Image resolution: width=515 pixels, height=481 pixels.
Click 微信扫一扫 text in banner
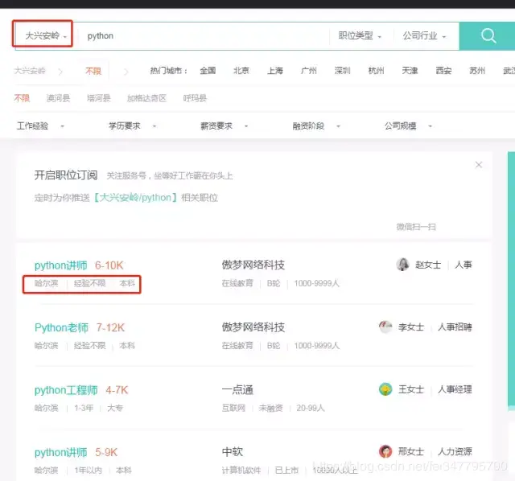[416, 227]
